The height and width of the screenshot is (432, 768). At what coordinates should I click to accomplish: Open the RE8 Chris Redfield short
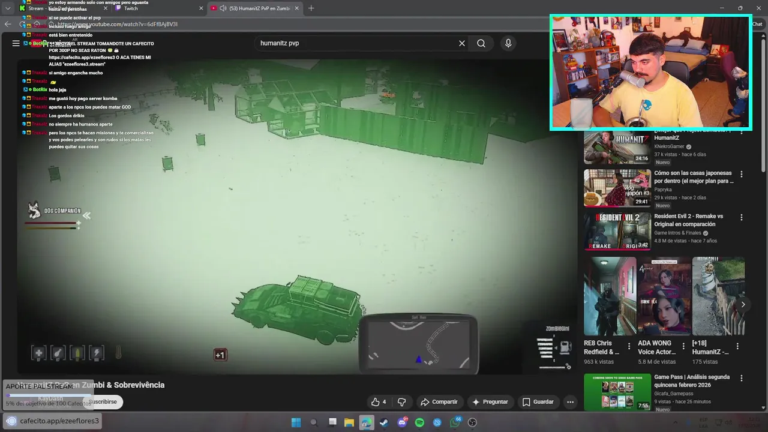point(610,296)
